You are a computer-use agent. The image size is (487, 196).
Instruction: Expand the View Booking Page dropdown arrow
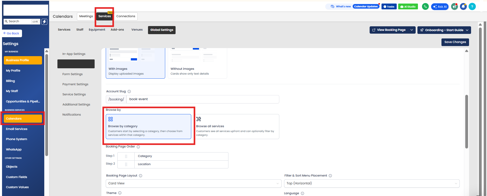412,30
